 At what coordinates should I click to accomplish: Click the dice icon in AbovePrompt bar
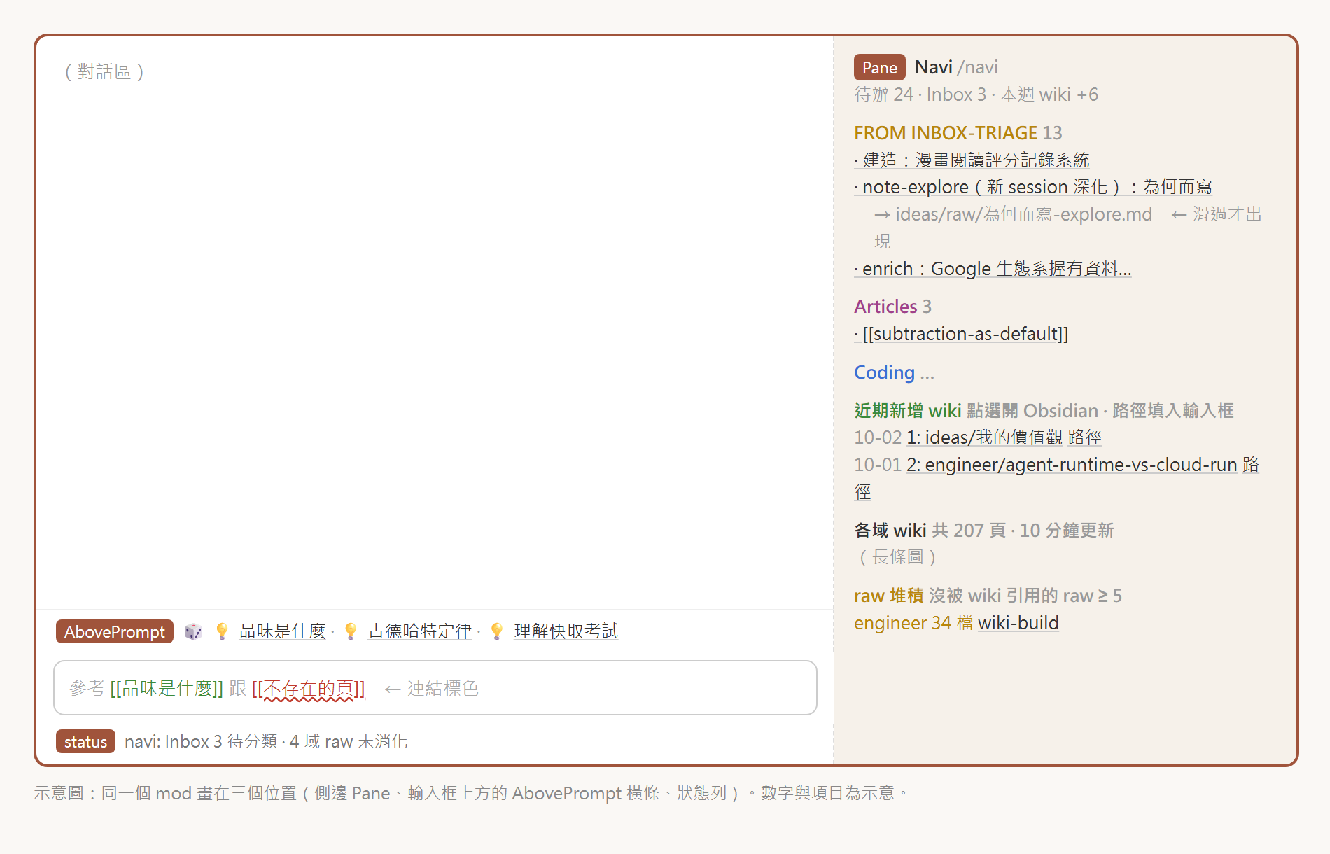click(193, 631)
